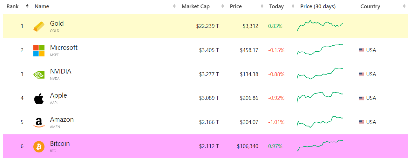This screenshot has width=414, height=161.
Task: Open the Bitcoin name link
Action: (60, 144)
